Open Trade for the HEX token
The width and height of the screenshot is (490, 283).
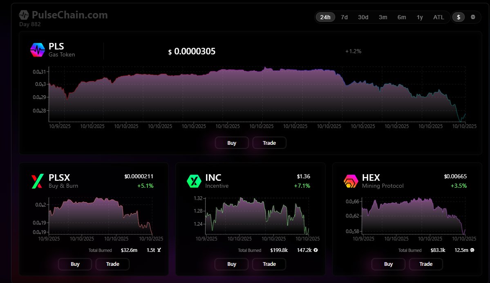(426, 264)
